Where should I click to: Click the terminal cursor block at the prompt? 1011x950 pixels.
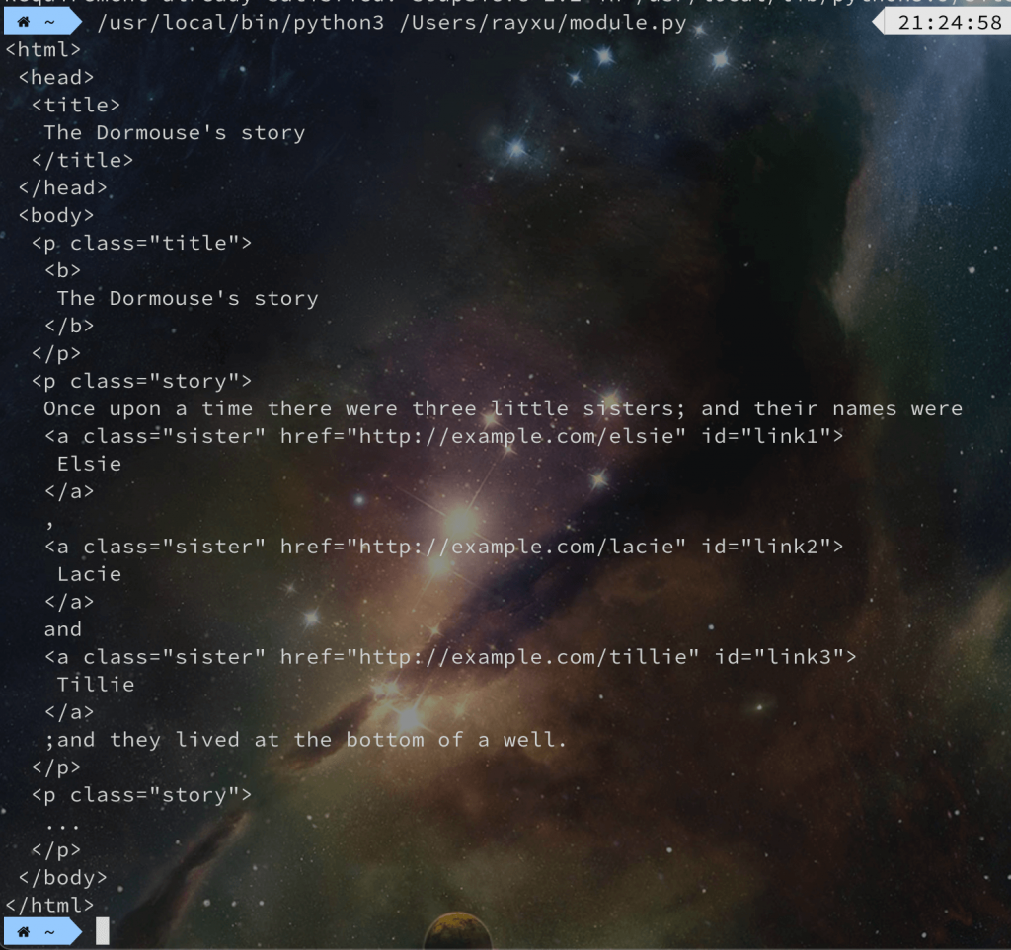[103, 931]
